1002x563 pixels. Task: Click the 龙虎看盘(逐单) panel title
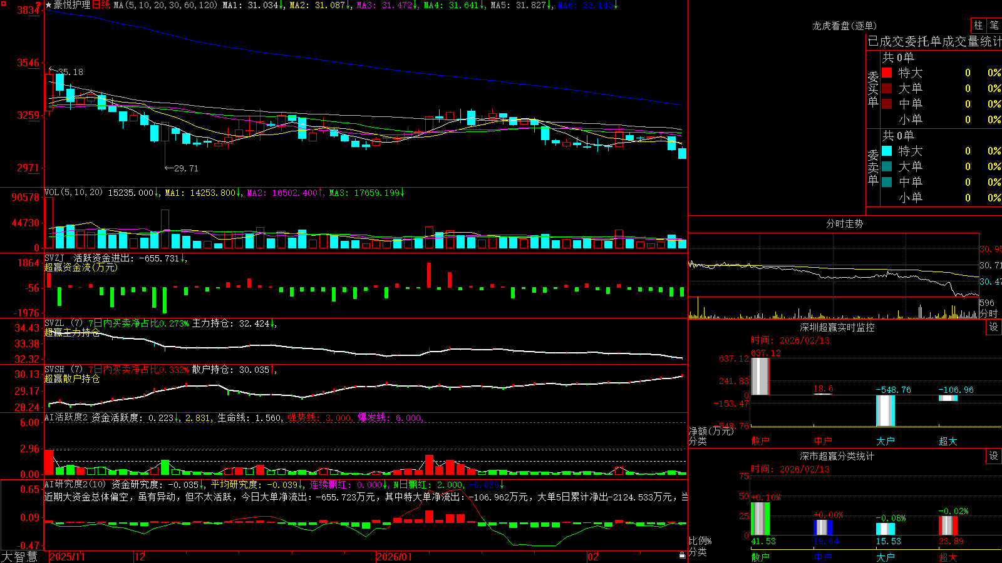click(844, 26)
